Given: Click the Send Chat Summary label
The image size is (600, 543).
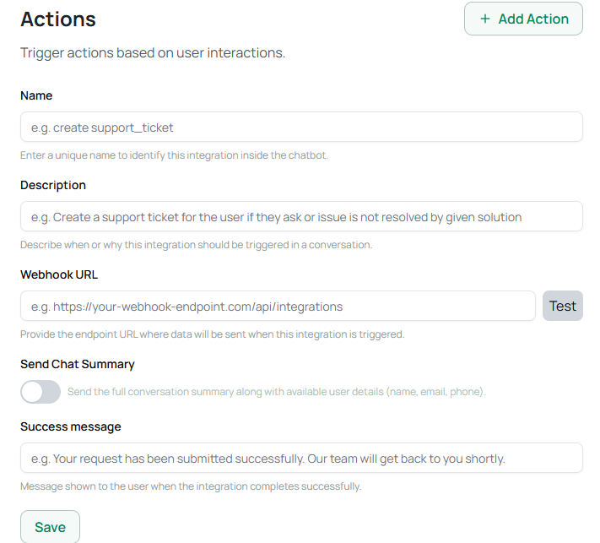Looking at the screenshot, I should 78,364.
